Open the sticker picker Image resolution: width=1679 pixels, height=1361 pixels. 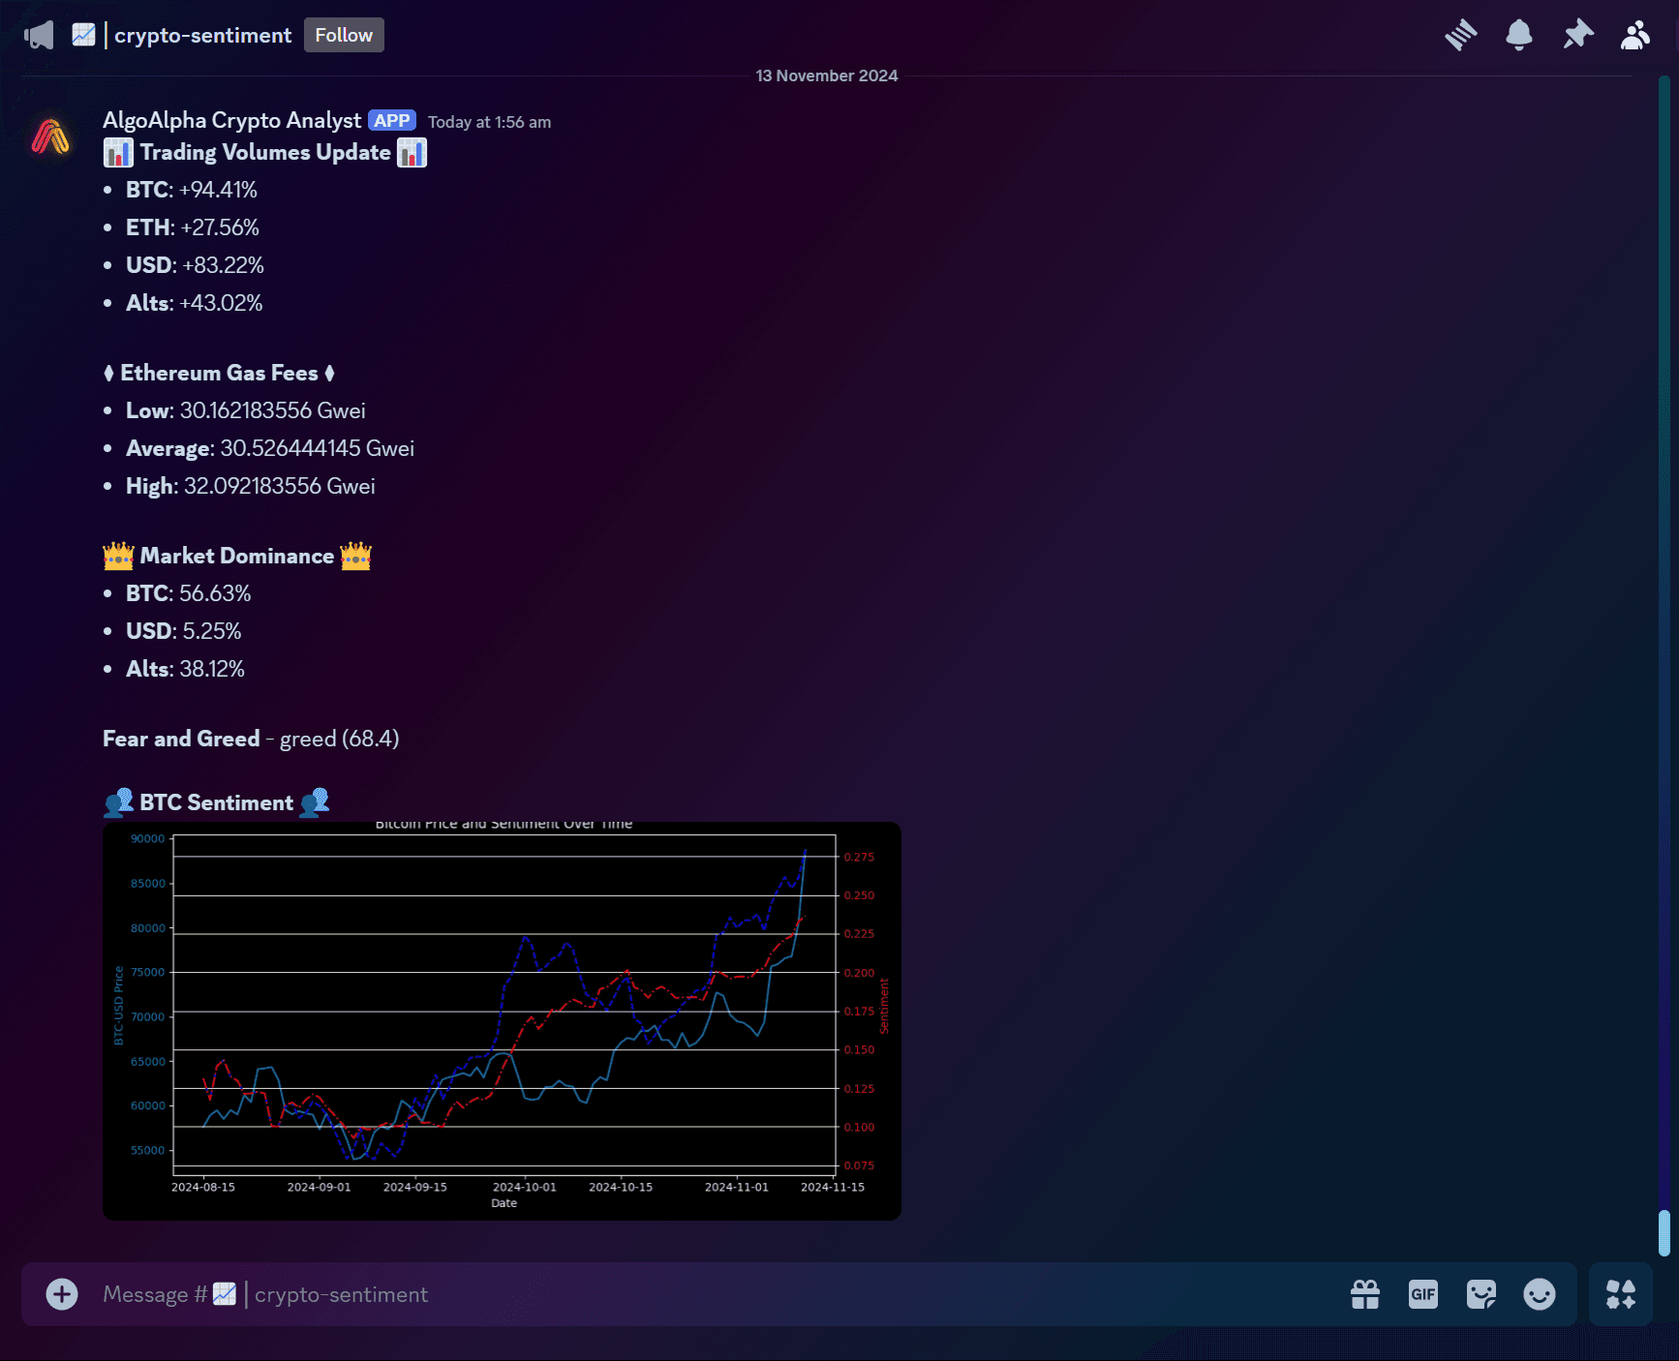point(1481,1294)
